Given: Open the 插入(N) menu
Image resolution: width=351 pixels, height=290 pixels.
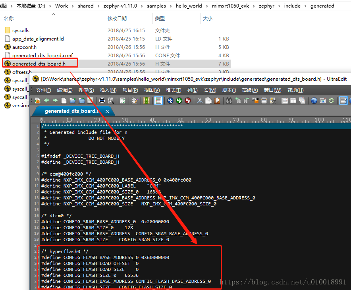Looking at the screenshot, I should click(108, 90).
